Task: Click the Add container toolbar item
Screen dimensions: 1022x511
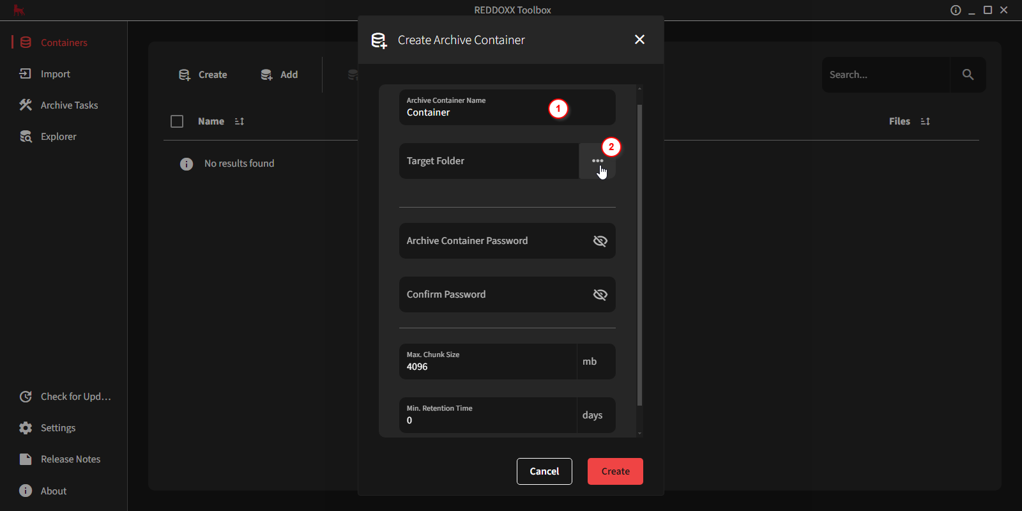Action: (279, 75)
